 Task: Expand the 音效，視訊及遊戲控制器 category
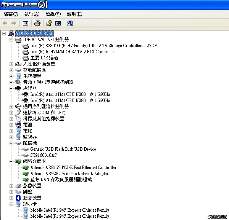(11, 83)
